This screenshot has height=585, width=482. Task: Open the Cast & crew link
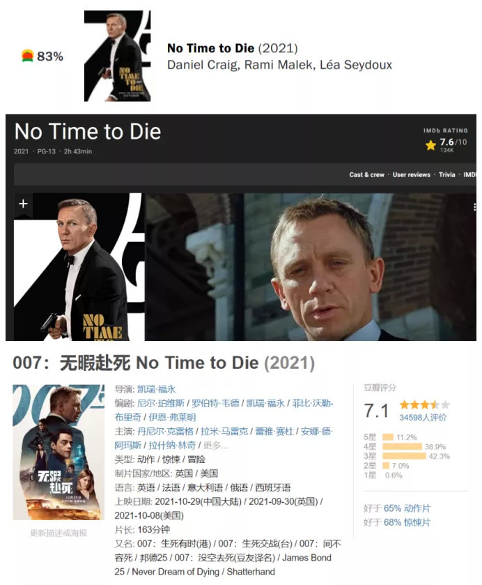(x=366, y=174)
